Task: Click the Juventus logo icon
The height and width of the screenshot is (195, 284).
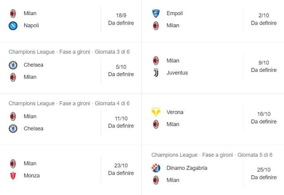Action: pos(156,73)
